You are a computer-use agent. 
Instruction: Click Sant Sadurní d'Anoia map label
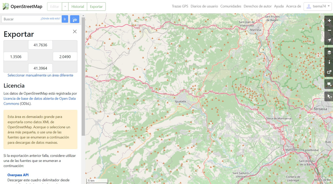click(241, 175)
